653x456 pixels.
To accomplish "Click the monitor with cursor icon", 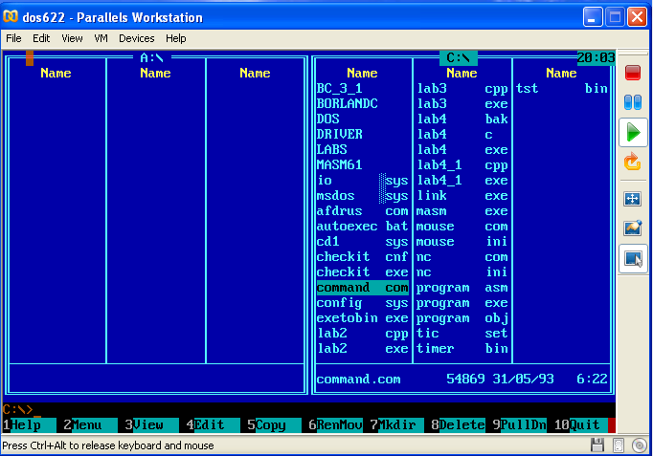I will click(633, 258).
